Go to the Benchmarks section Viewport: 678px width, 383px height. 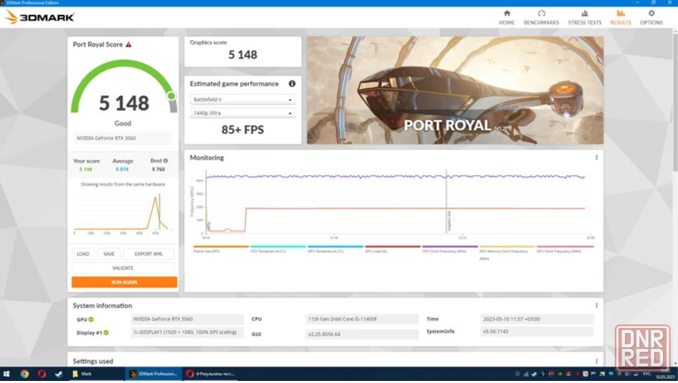click(541, 17)
